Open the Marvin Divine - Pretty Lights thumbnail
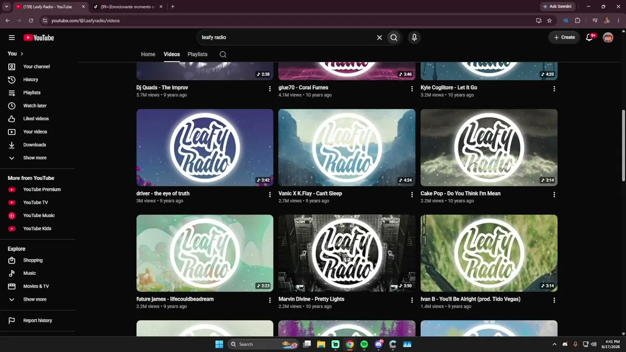 pos(347,253)
